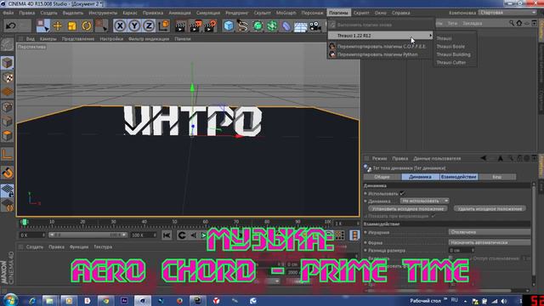Open the deformer objects icon
Image resolution: width=544 pixels, height=306 pixels.
pyautogui.click(x=286, y=26)
